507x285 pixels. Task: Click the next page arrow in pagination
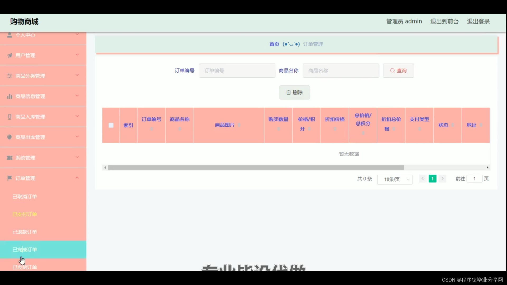pyautogui.click(x=443, y=179)
